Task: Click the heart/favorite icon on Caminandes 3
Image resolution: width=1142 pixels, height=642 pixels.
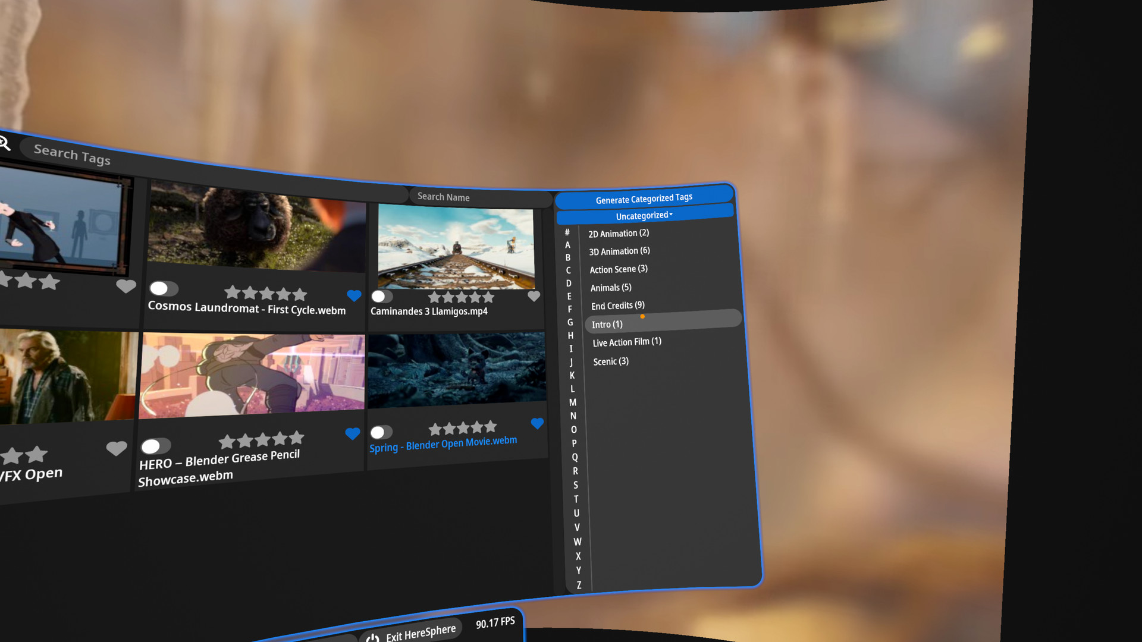Action: [x=535, y=298]
